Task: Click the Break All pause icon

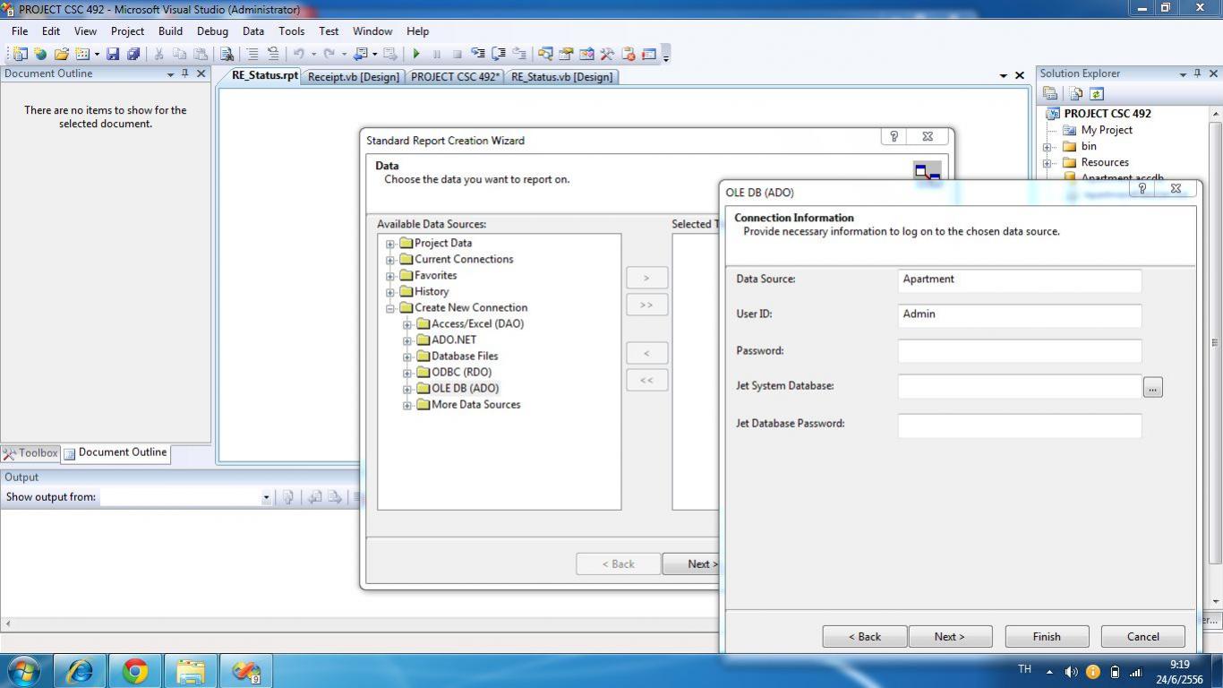Action: pos(437,54)
